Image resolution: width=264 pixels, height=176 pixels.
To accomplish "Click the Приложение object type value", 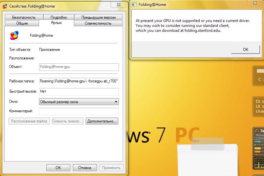I will pos(50,50).
